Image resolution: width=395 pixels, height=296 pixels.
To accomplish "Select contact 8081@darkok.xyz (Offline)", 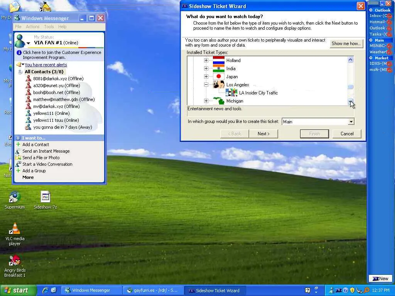I will (58, 79).
